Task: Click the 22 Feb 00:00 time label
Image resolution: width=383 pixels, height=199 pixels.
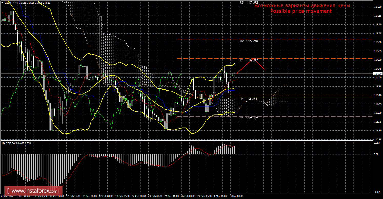Action: (x=139, y=196)
